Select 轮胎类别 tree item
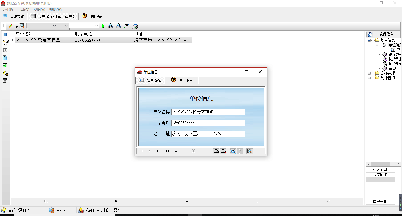The image size is (402, 216). point(394,54)
